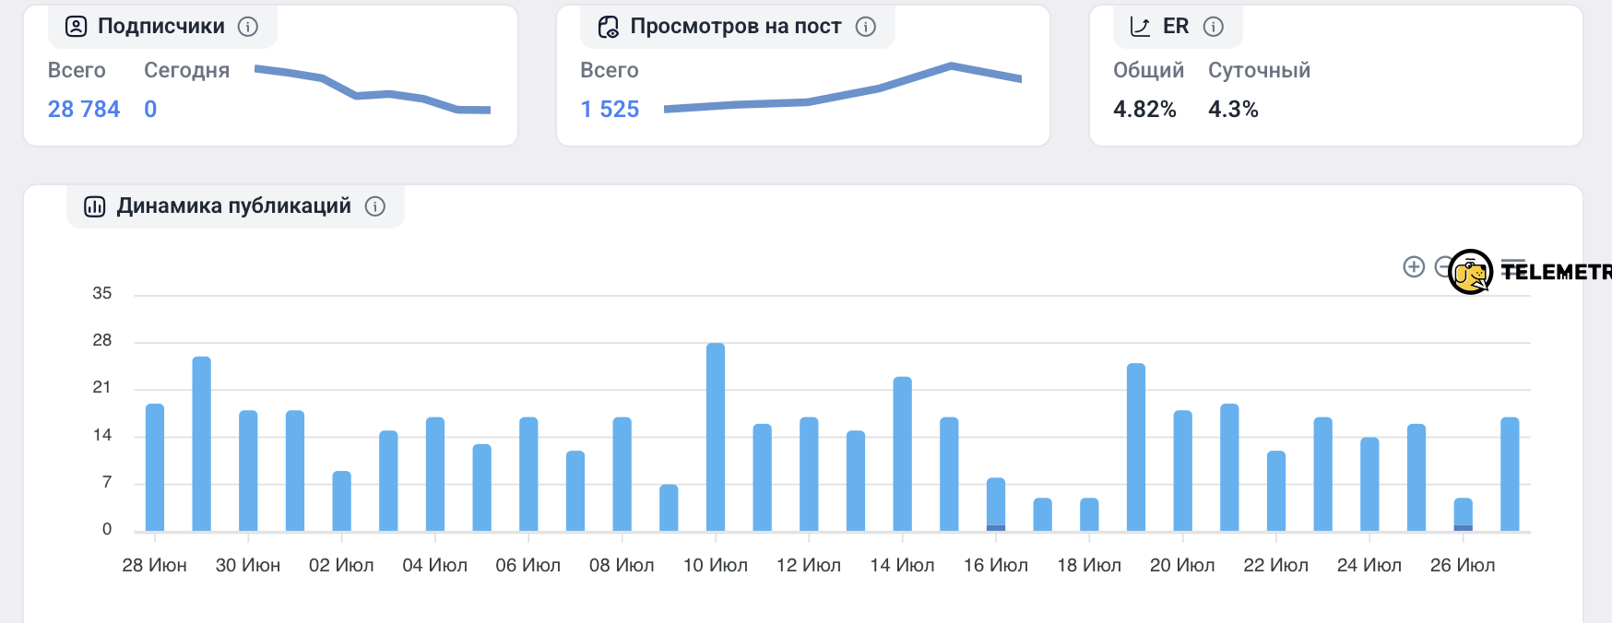The height and width of the screenshot is (623, 1612).
Task: Open the info tooltip next to Просмотров на пост
Action: (866, 27)
